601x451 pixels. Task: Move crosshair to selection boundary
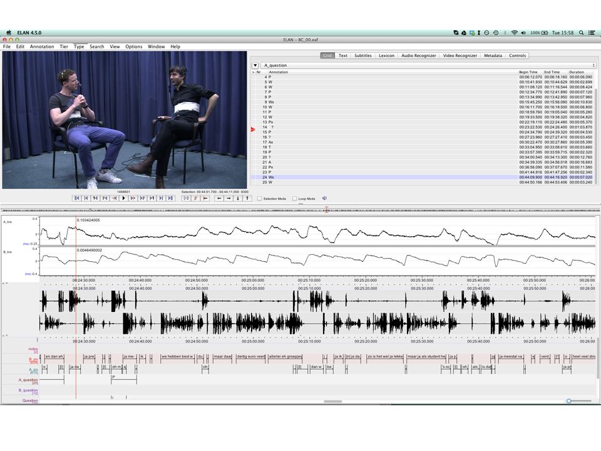205,199
